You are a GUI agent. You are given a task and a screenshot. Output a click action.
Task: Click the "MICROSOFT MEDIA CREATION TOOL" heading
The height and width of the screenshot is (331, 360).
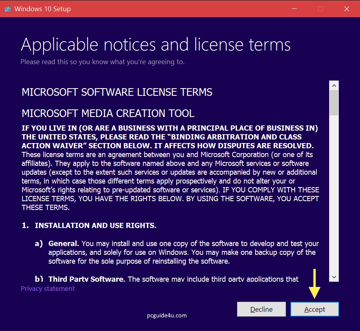(x=108, y=113)
